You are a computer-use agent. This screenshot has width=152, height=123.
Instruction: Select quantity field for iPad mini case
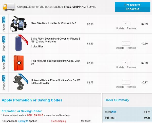tap(126, 63)
